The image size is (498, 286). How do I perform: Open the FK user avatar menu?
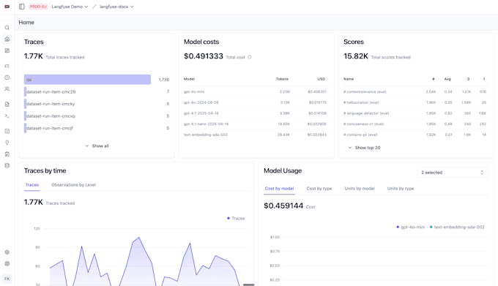[x=7, y=279]
